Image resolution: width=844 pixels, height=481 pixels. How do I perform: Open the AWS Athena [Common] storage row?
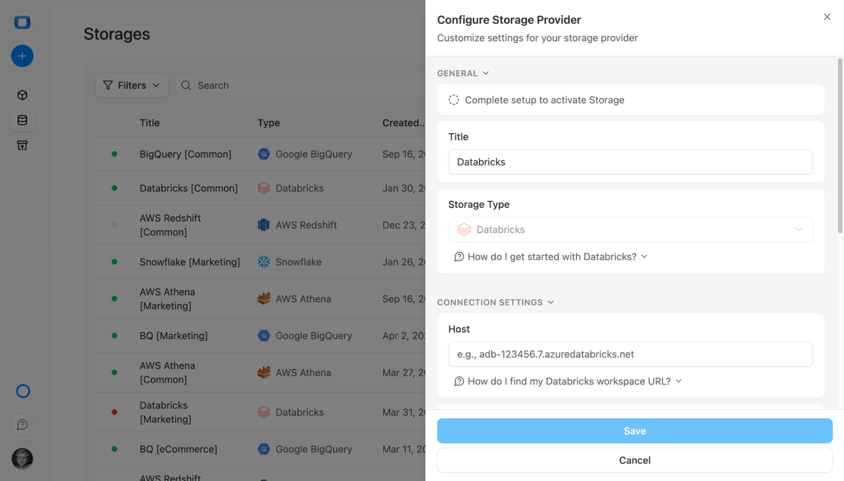[260, 373]
